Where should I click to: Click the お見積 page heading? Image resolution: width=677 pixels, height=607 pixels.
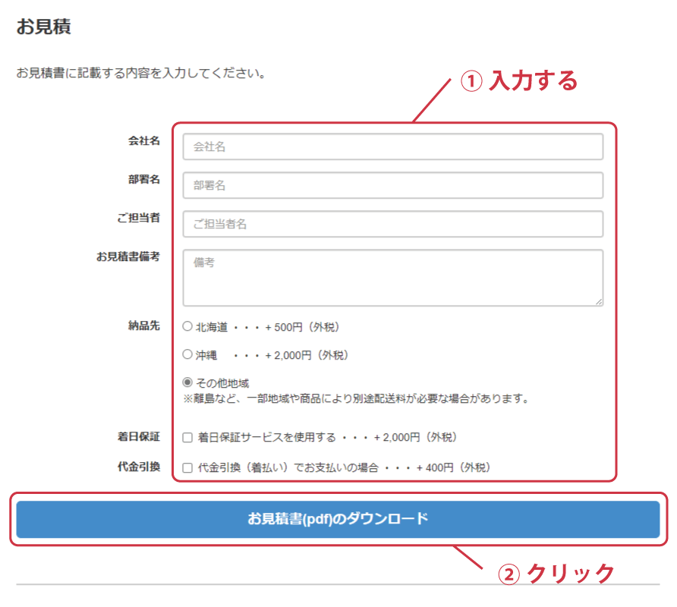pyautogui.click(x=43, y=27)
